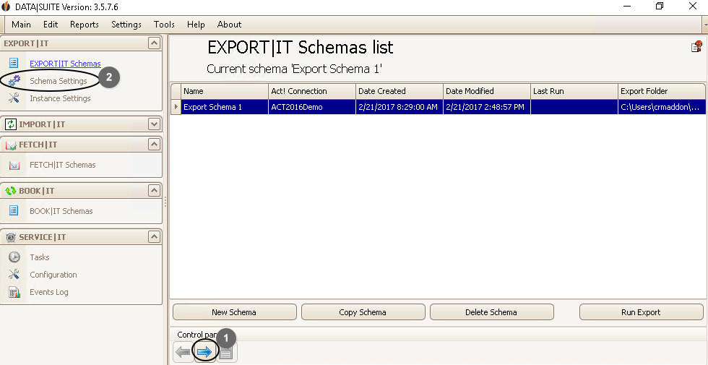Click the FETCH|IT Schemas envelope icon
The image size is (708, 365).
click(14, 165)
